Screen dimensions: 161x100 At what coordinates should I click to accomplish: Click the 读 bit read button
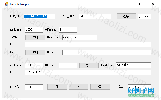coord(100,87)
